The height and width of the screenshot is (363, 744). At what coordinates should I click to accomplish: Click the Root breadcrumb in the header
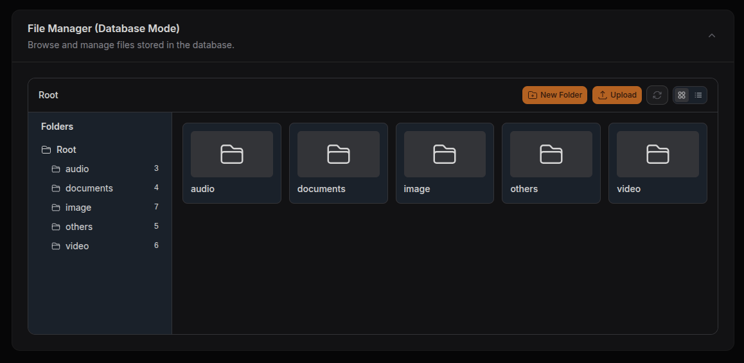click(48, 95)
